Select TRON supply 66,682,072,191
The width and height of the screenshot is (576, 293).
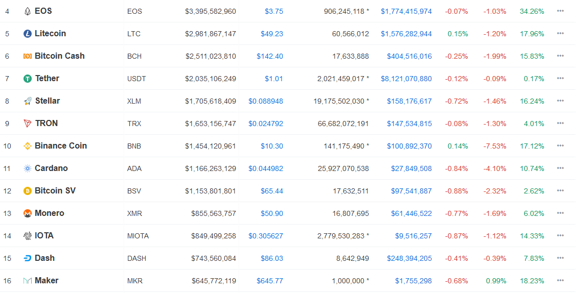click(x=343, y=124)
